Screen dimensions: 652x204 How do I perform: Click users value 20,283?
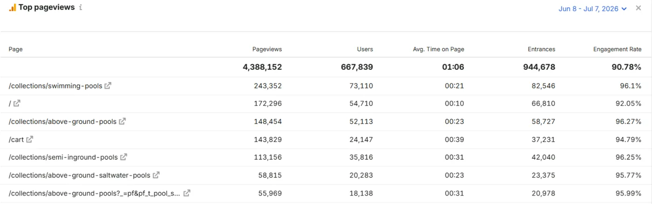click(x=361, y=175)
